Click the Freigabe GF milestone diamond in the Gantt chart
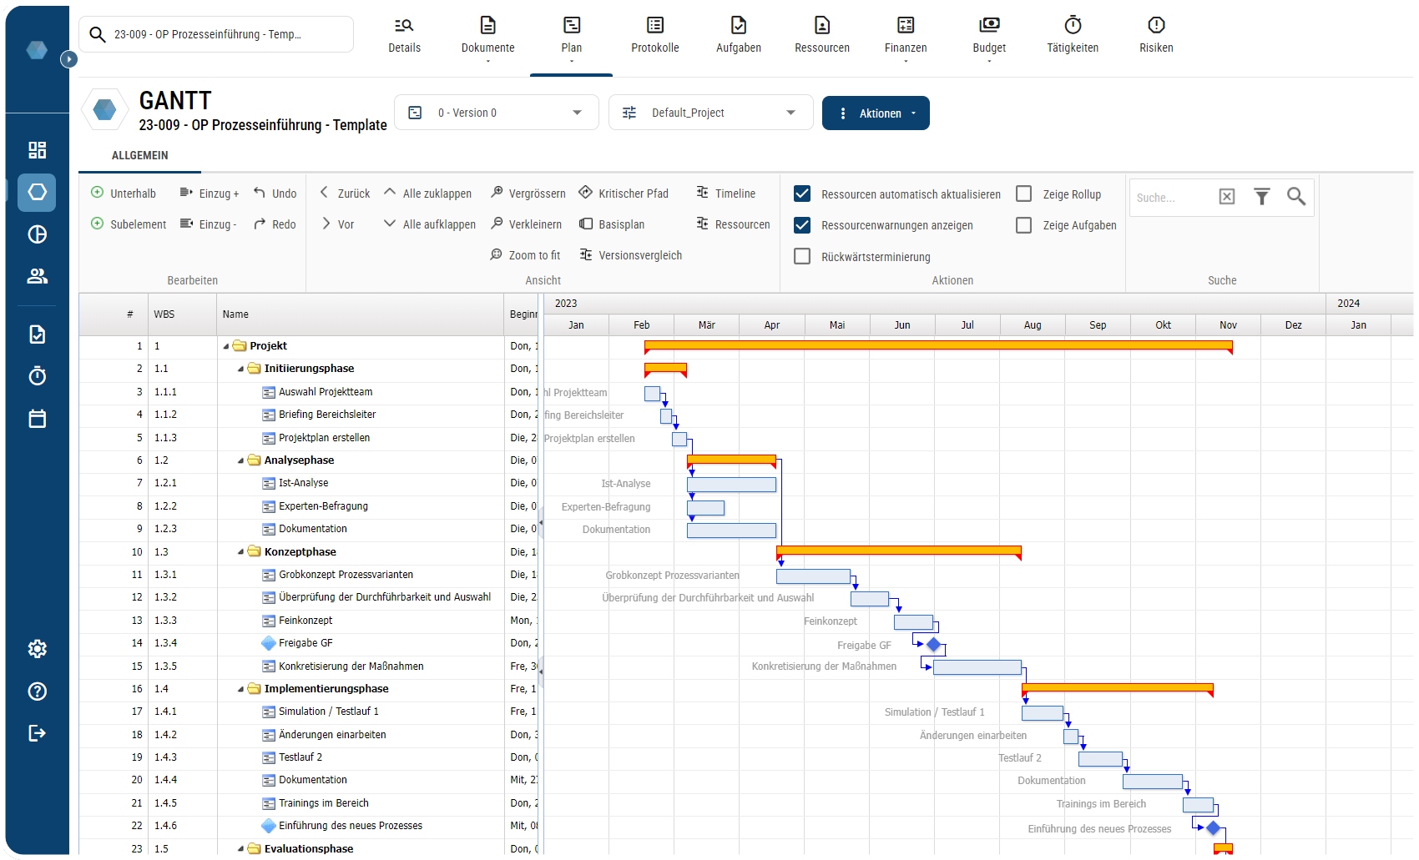The image size is (1419, 860). 934,644
